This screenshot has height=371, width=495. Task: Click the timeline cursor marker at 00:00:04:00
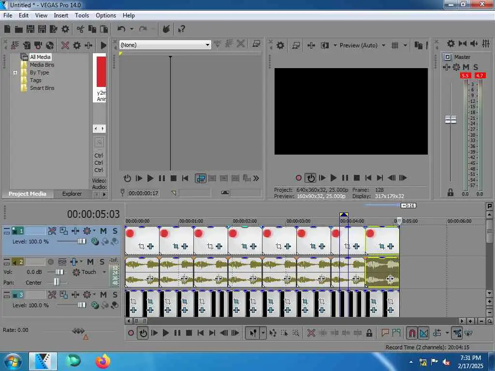tap(344, 215)
